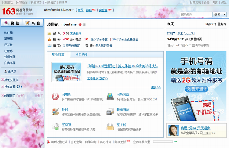Viewport: 229px width, 148px height.
Task: Click the 网易首页 top navigation link
Action: coord(8,3)
